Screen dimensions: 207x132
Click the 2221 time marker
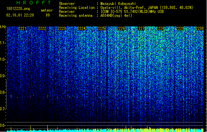[22, 28]
